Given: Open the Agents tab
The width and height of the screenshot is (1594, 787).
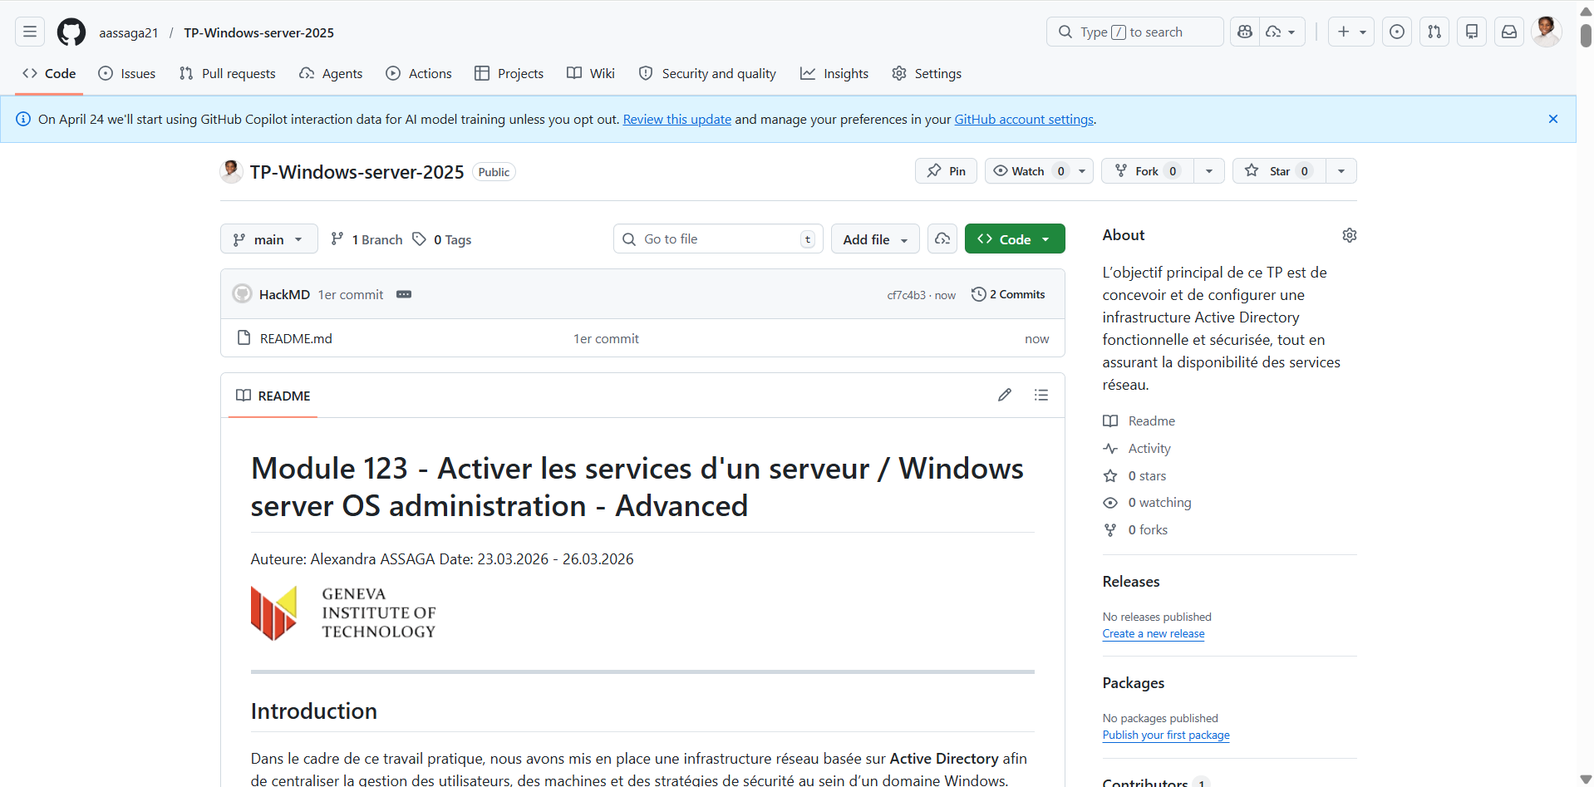Looking at the screenshot, I should pos(331,73).
